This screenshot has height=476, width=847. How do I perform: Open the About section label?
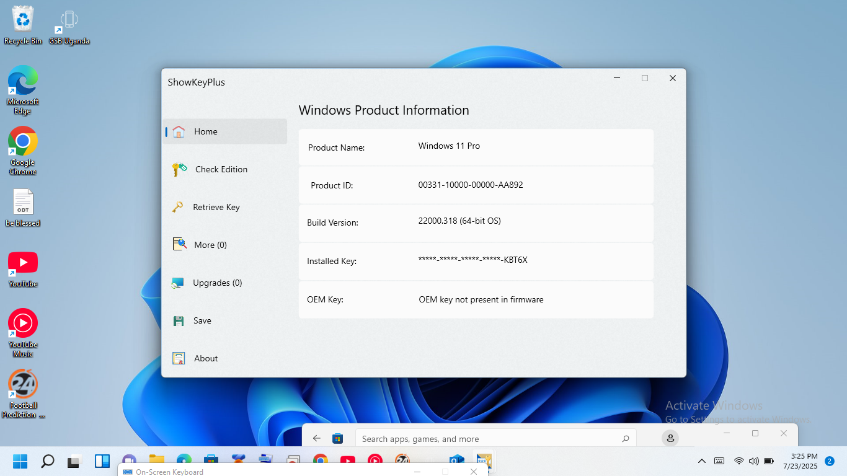click(x=206, y=358)
